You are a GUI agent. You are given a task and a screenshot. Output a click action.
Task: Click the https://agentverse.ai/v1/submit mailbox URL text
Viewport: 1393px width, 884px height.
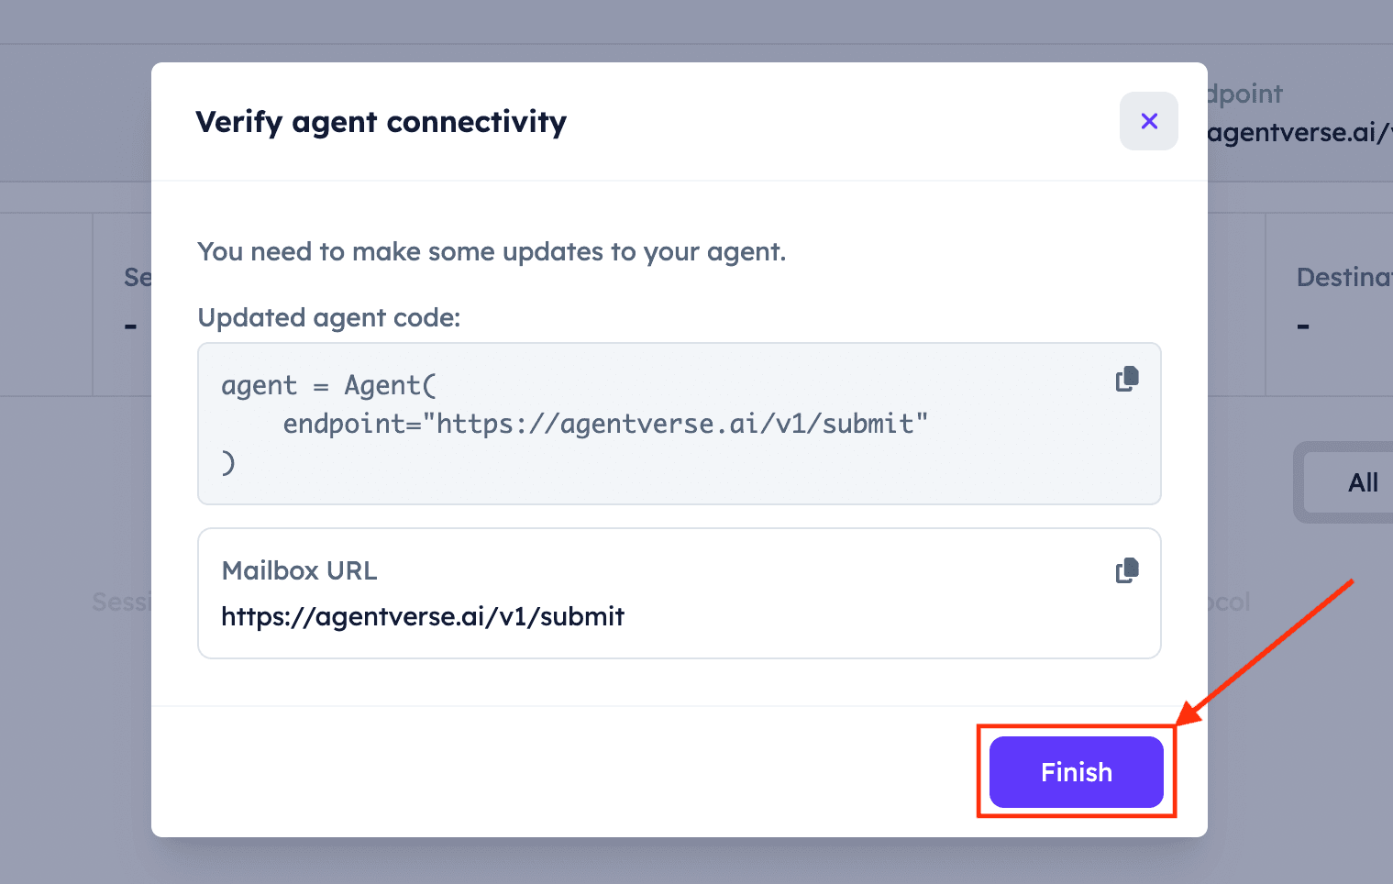click(x=423, y=616)
